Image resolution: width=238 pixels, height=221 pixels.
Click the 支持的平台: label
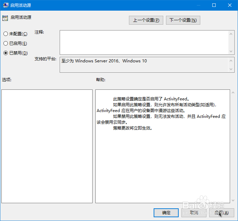click(x=45, y=59)
